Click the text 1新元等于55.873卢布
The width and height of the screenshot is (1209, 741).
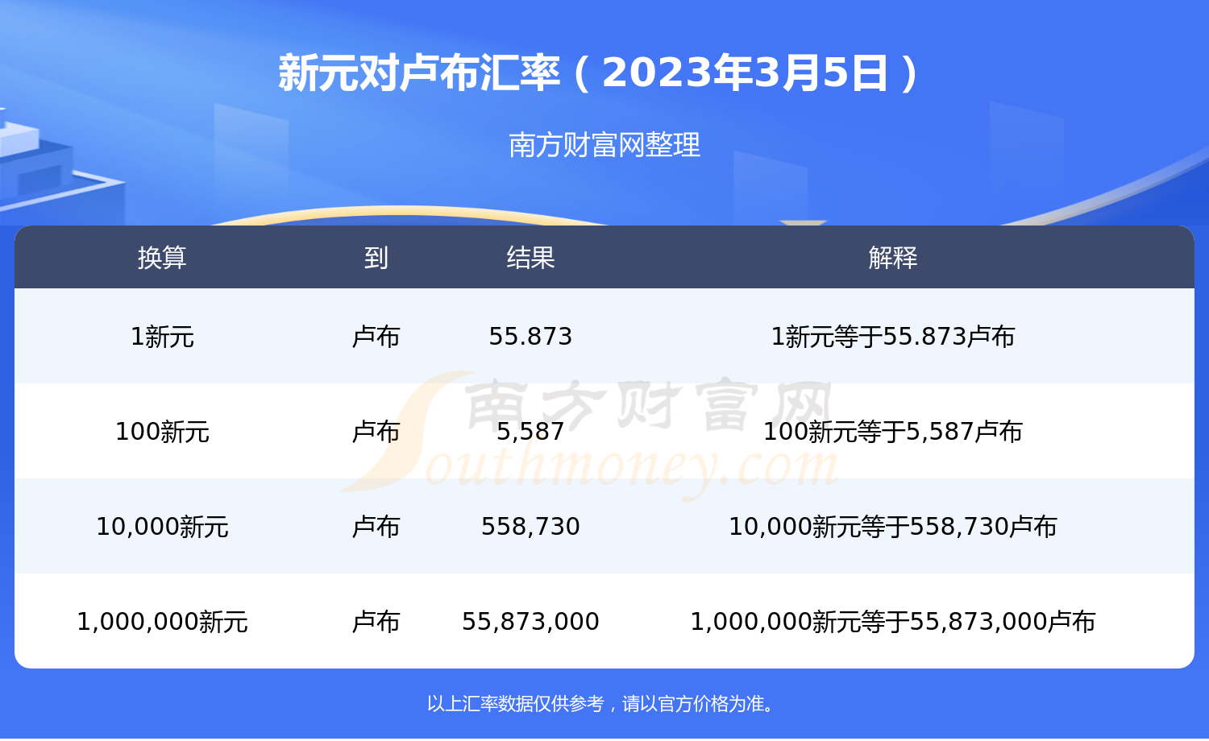[893, 337]
